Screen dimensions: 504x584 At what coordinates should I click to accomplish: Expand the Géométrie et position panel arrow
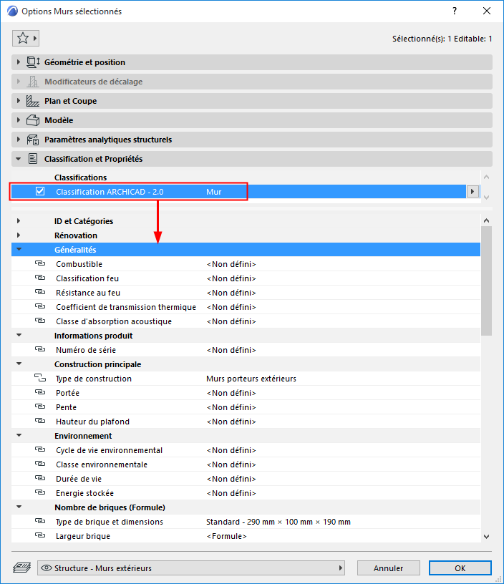click(18, 62)
